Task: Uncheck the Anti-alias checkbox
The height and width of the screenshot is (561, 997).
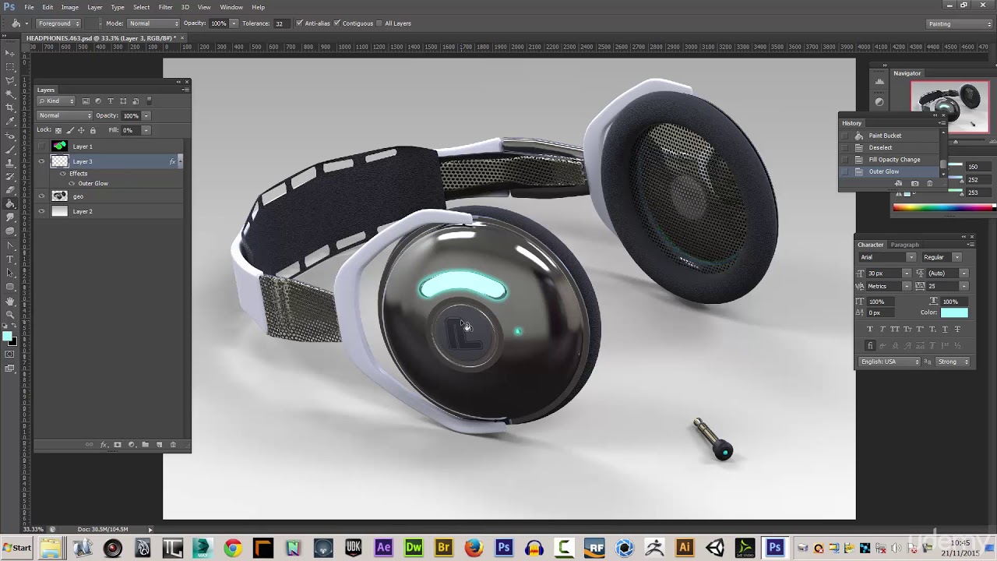Action: pyautogui.click(x=300, y=23)
